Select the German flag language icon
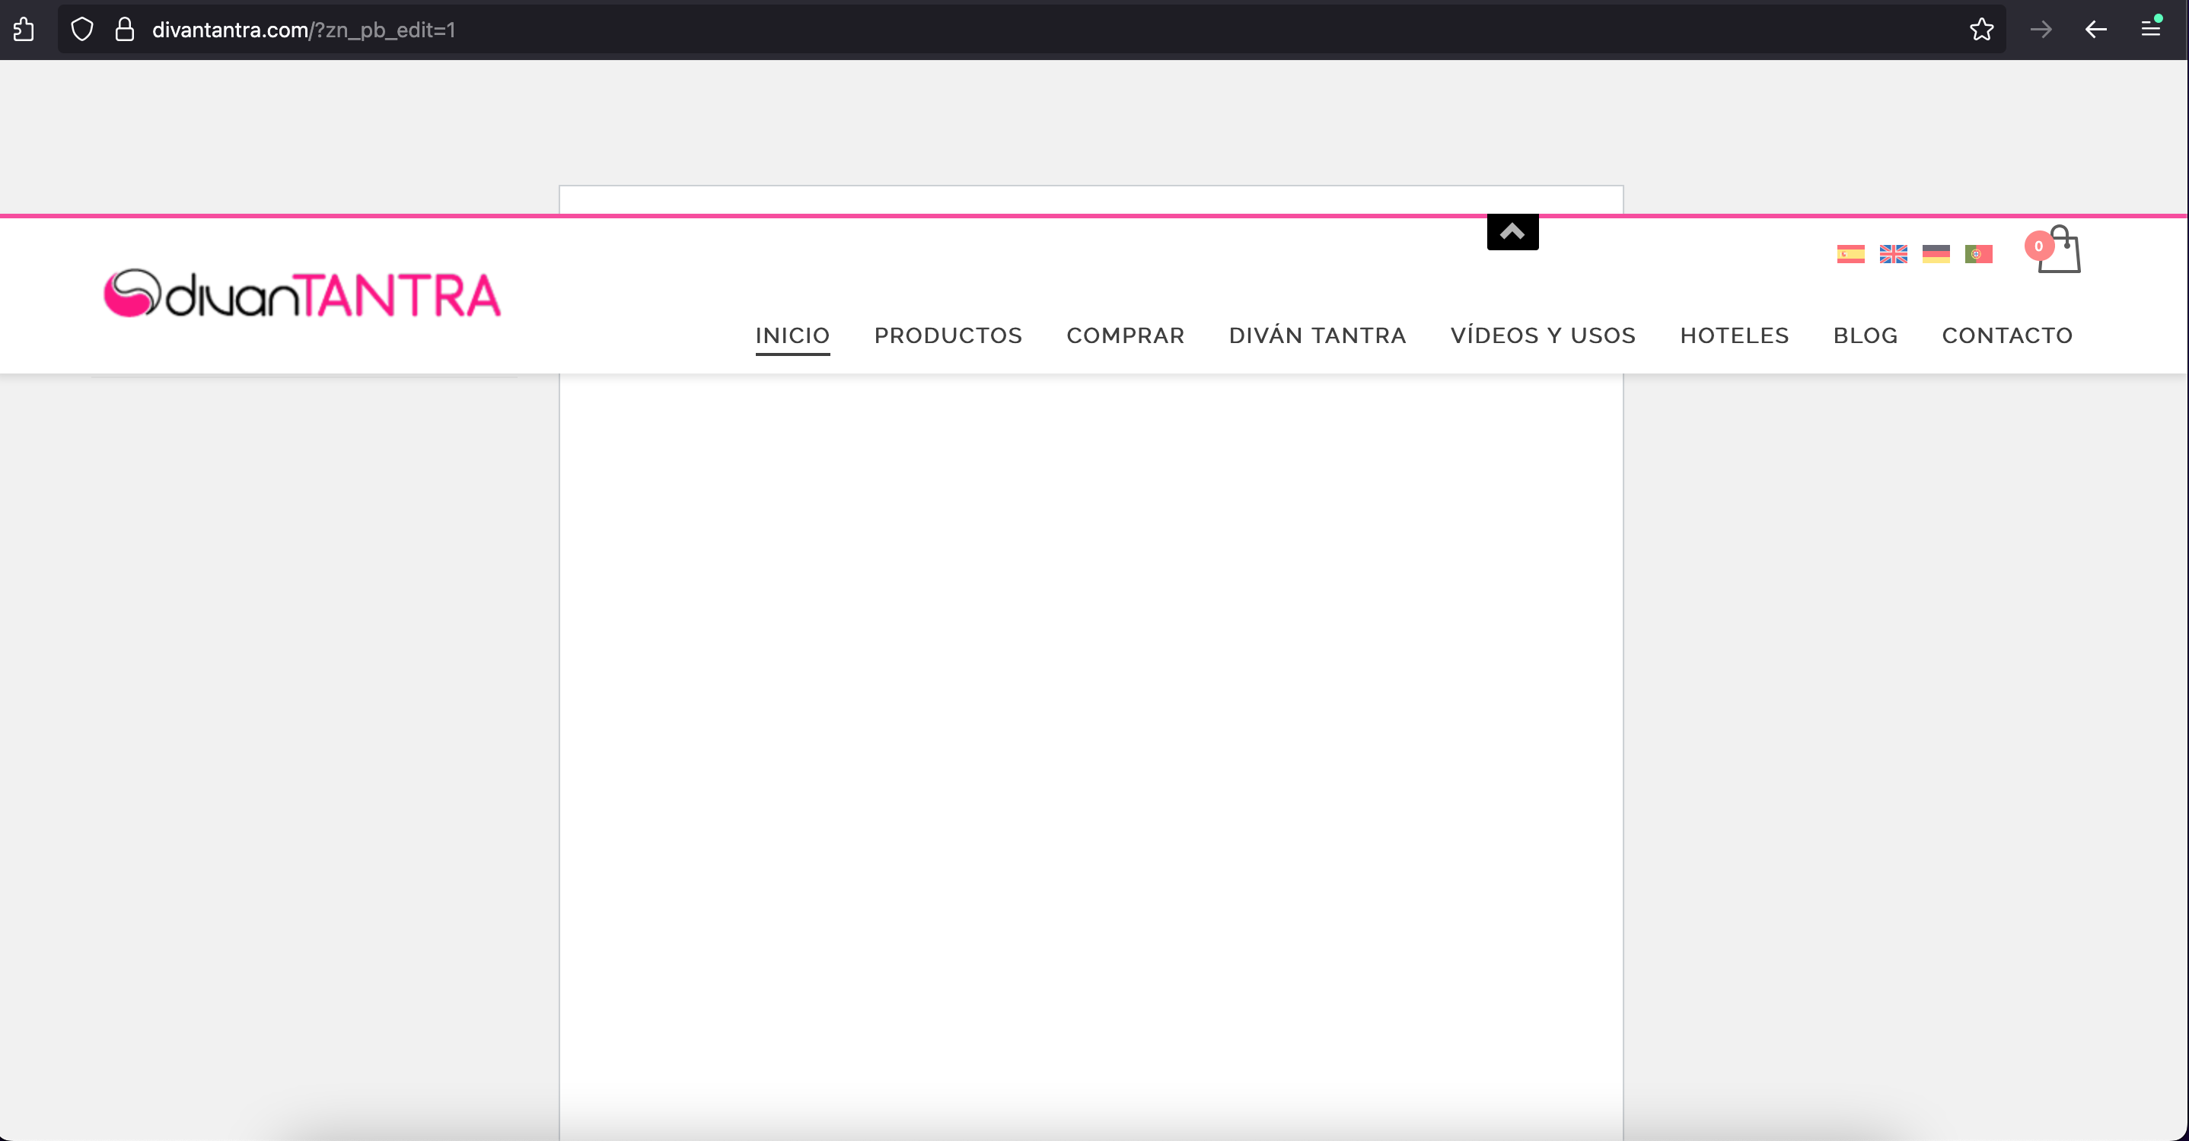2189x1141 pixels. (x=1935, y=254)
